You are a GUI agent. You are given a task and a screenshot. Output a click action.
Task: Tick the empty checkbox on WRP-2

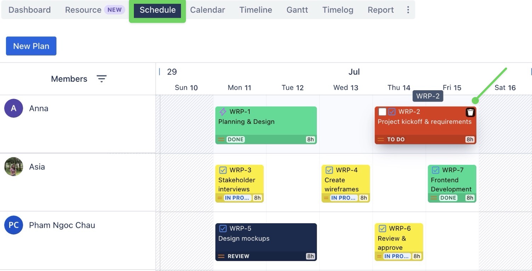tap(382, 111)
